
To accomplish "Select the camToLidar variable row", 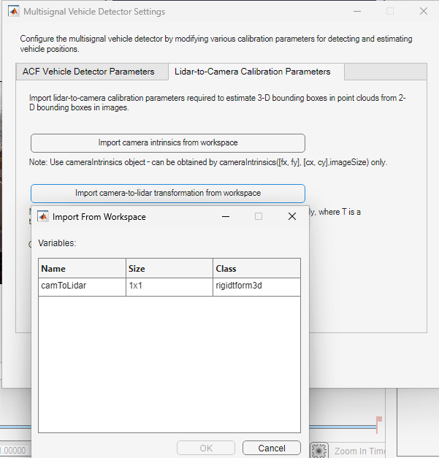I will 169,286.
